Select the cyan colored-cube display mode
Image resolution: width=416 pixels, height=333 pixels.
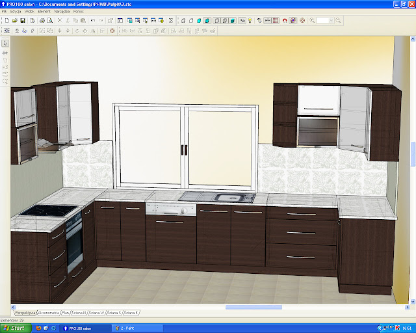click(199, 20)
